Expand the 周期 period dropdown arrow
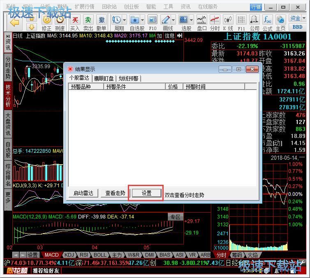Screen dimensions: 310x278 [124, 20]
